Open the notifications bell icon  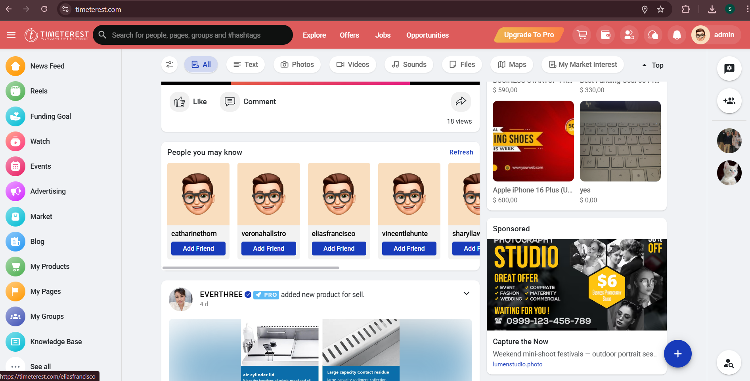677,35
